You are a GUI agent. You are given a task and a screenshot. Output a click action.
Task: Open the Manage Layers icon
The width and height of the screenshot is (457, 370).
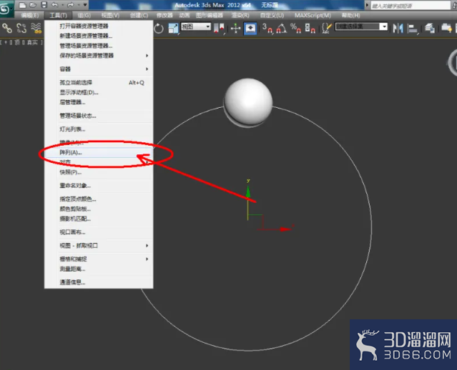click(430, 29)
